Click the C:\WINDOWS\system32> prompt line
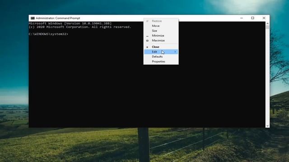 [x=48, y=34]
